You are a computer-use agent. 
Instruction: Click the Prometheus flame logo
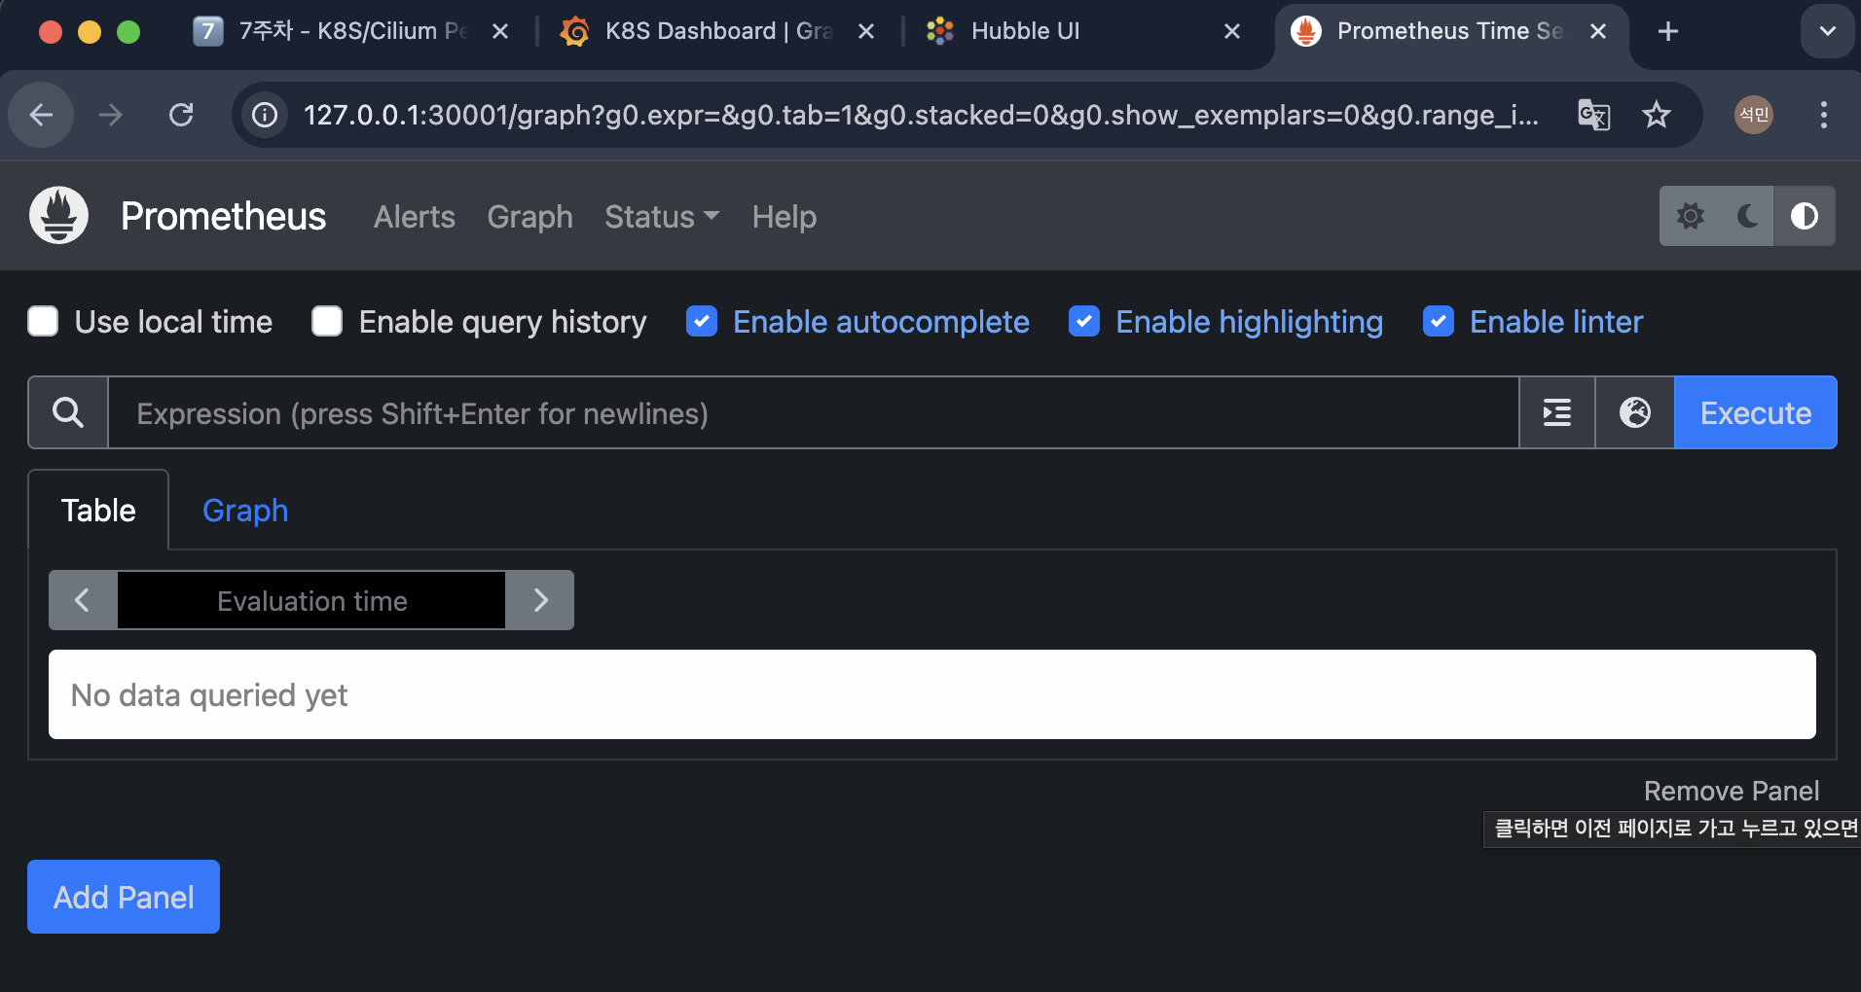click(58, 215)
